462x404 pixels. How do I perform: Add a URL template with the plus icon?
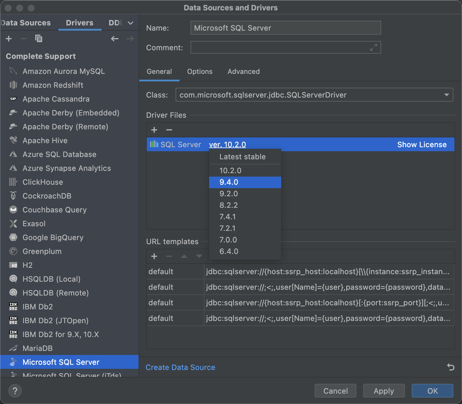click(154, 256)
